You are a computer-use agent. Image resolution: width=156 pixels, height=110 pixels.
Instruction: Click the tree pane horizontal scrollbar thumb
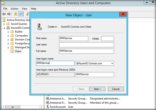tap(13, 107)
